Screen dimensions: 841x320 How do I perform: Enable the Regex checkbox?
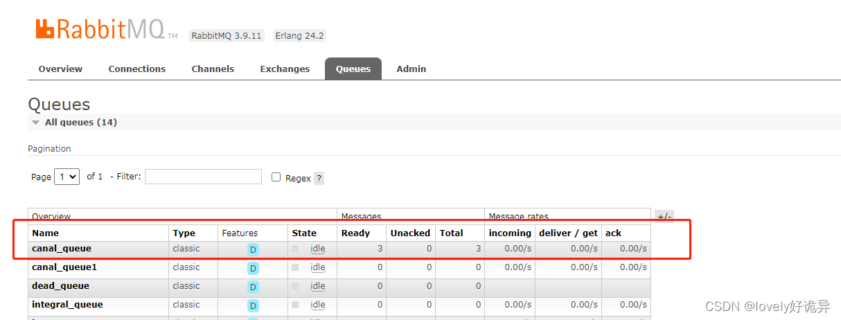276,177
